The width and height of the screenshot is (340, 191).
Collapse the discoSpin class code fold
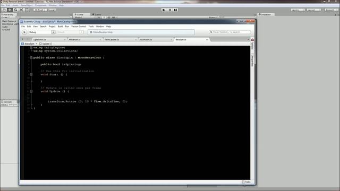click(x=31, y=58)
